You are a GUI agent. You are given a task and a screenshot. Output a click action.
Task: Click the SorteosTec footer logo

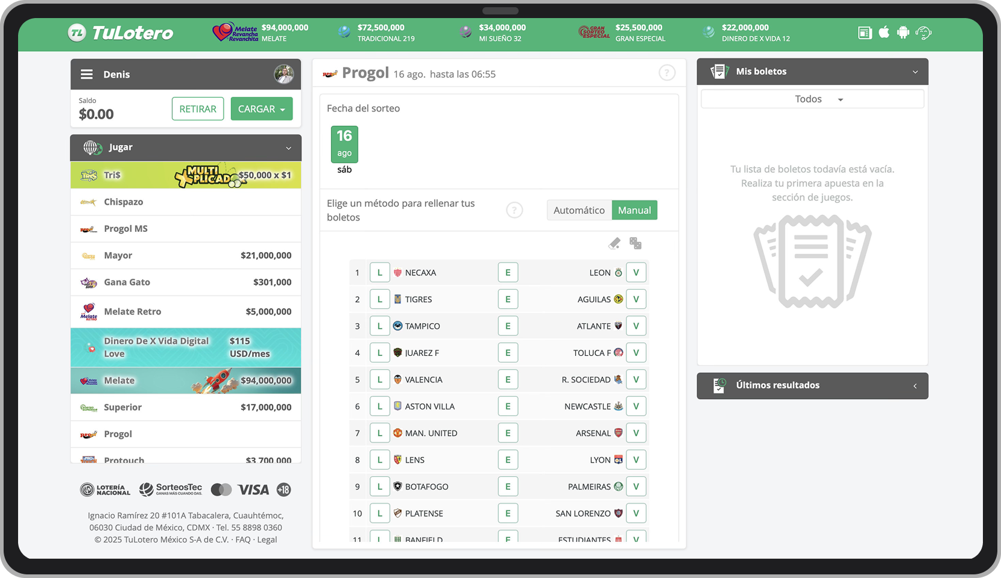[x=171, y=489]
